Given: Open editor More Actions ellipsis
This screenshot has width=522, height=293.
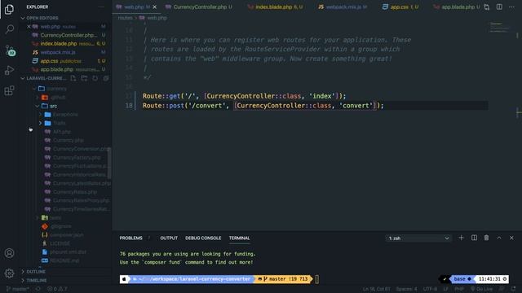Looking at the screenshot, I should [x=511, y=7].
